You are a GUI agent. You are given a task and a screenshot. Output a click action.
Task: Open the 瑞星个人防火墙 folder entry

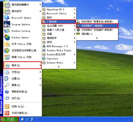(x=59, y=30)
